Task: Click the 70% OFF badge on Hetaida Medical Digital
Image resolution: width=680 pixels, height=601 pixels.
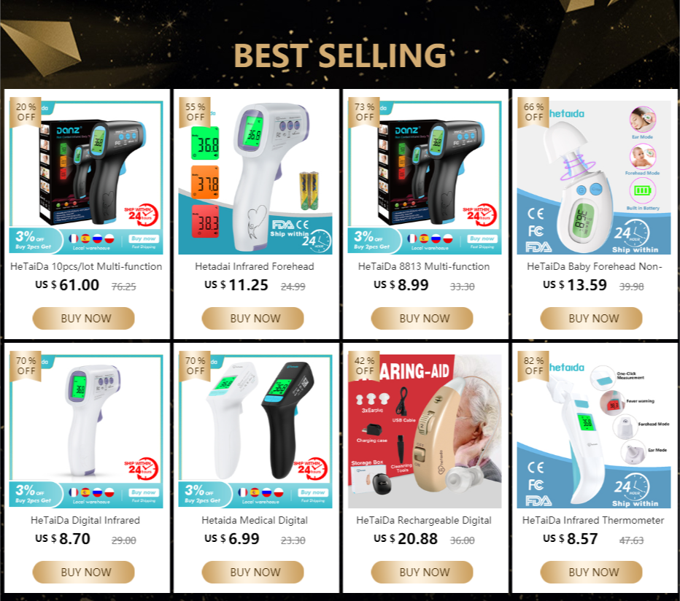Action: pyautogui.click(x=195, y=366)
